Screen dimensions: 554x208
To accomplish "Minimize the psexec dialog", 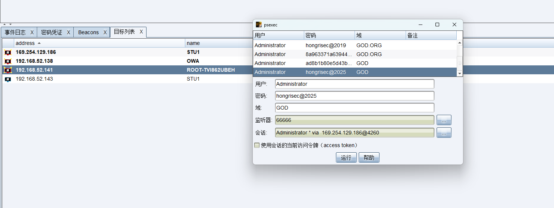I will [x=421, y=25].
